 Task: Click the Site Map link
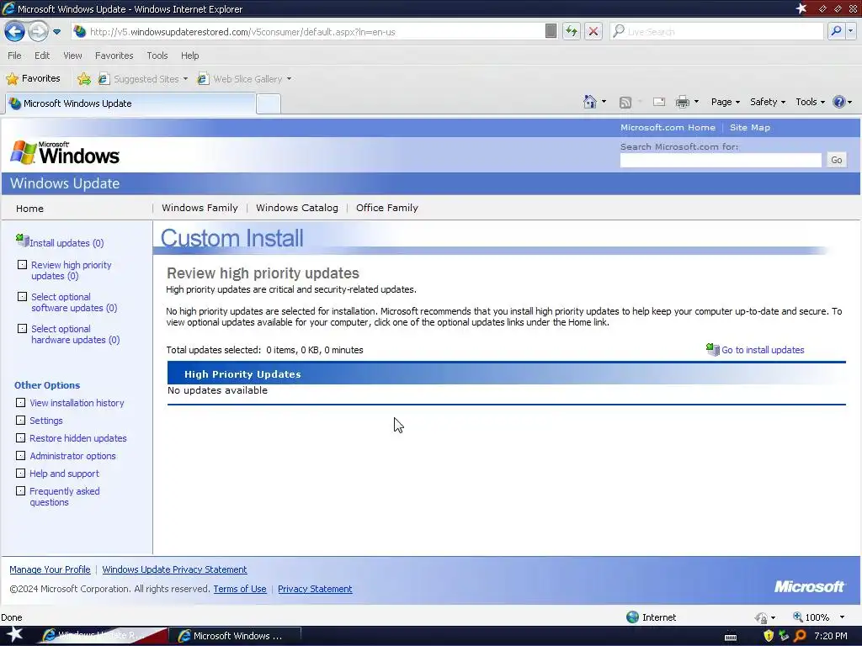tap(749, 128)
